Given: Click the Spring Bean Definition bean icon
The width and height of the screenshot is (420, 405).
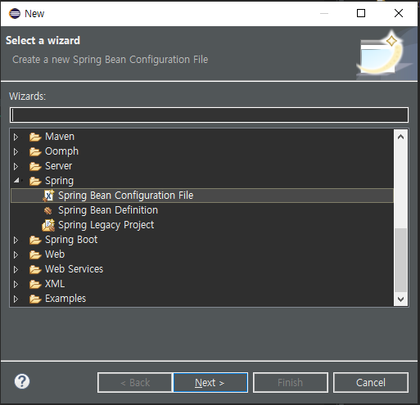Looking at the screenshot, I should point(48,210).
